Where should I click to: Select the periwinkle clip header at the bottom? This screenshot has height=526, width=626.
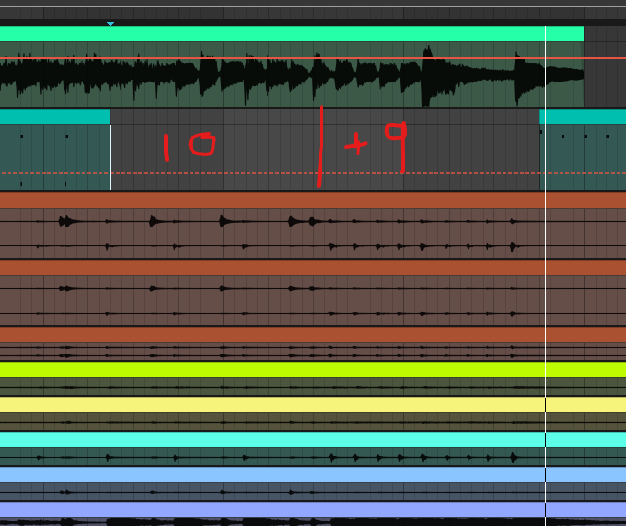point(285,510)
